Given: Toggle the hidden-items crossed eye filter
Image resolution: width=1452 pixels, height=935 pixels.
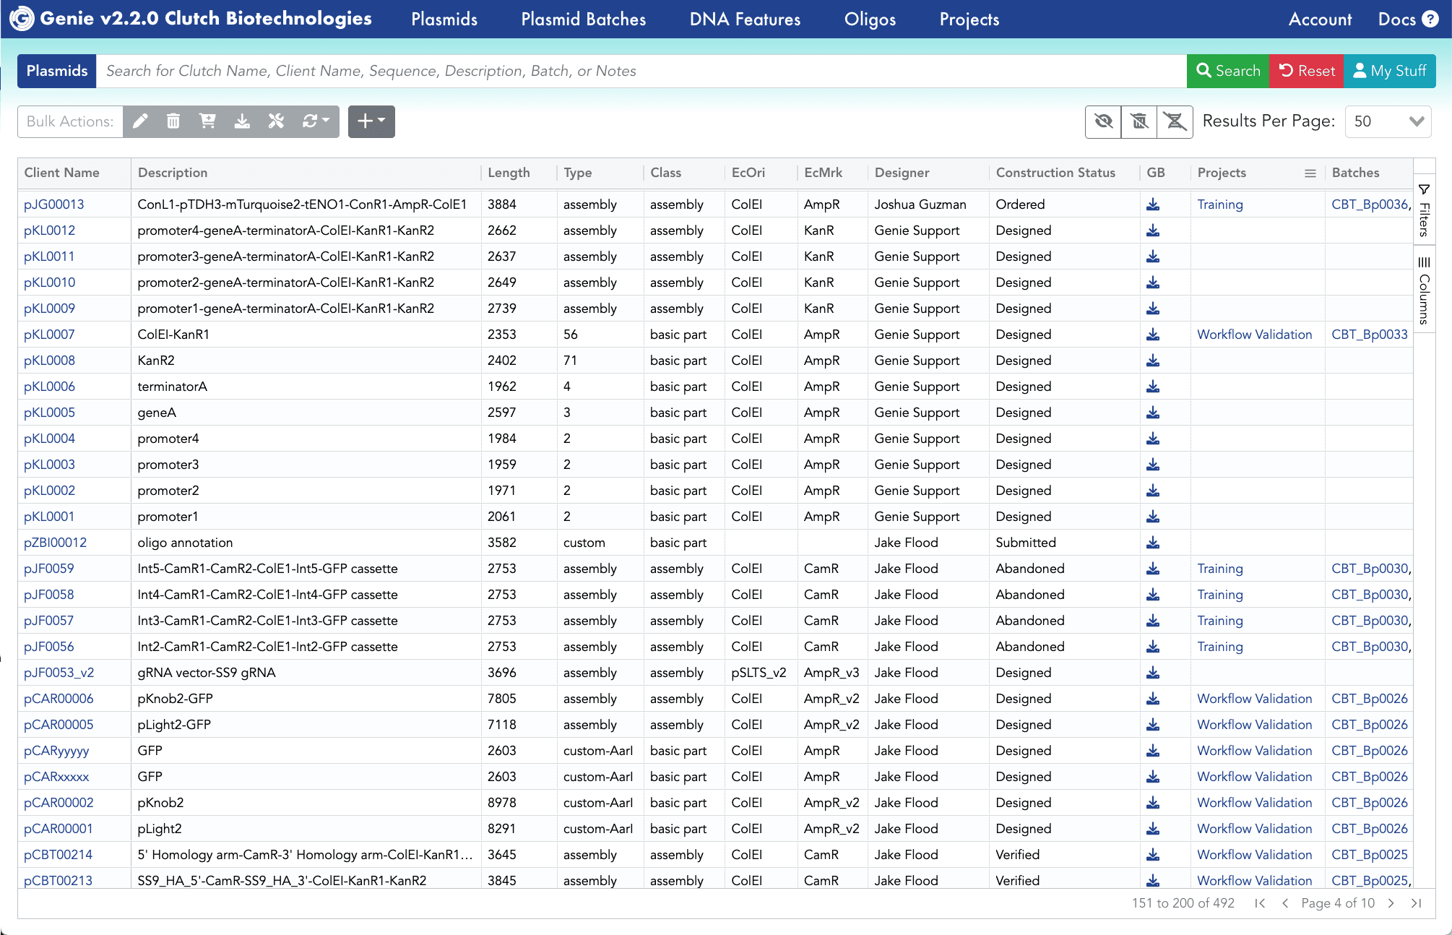Looking at the screenshot, I should (1103, 121).
